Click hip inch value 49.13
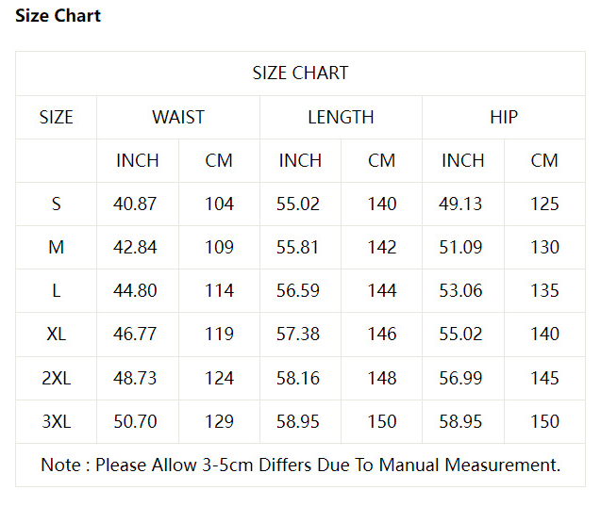 point(461,204)
